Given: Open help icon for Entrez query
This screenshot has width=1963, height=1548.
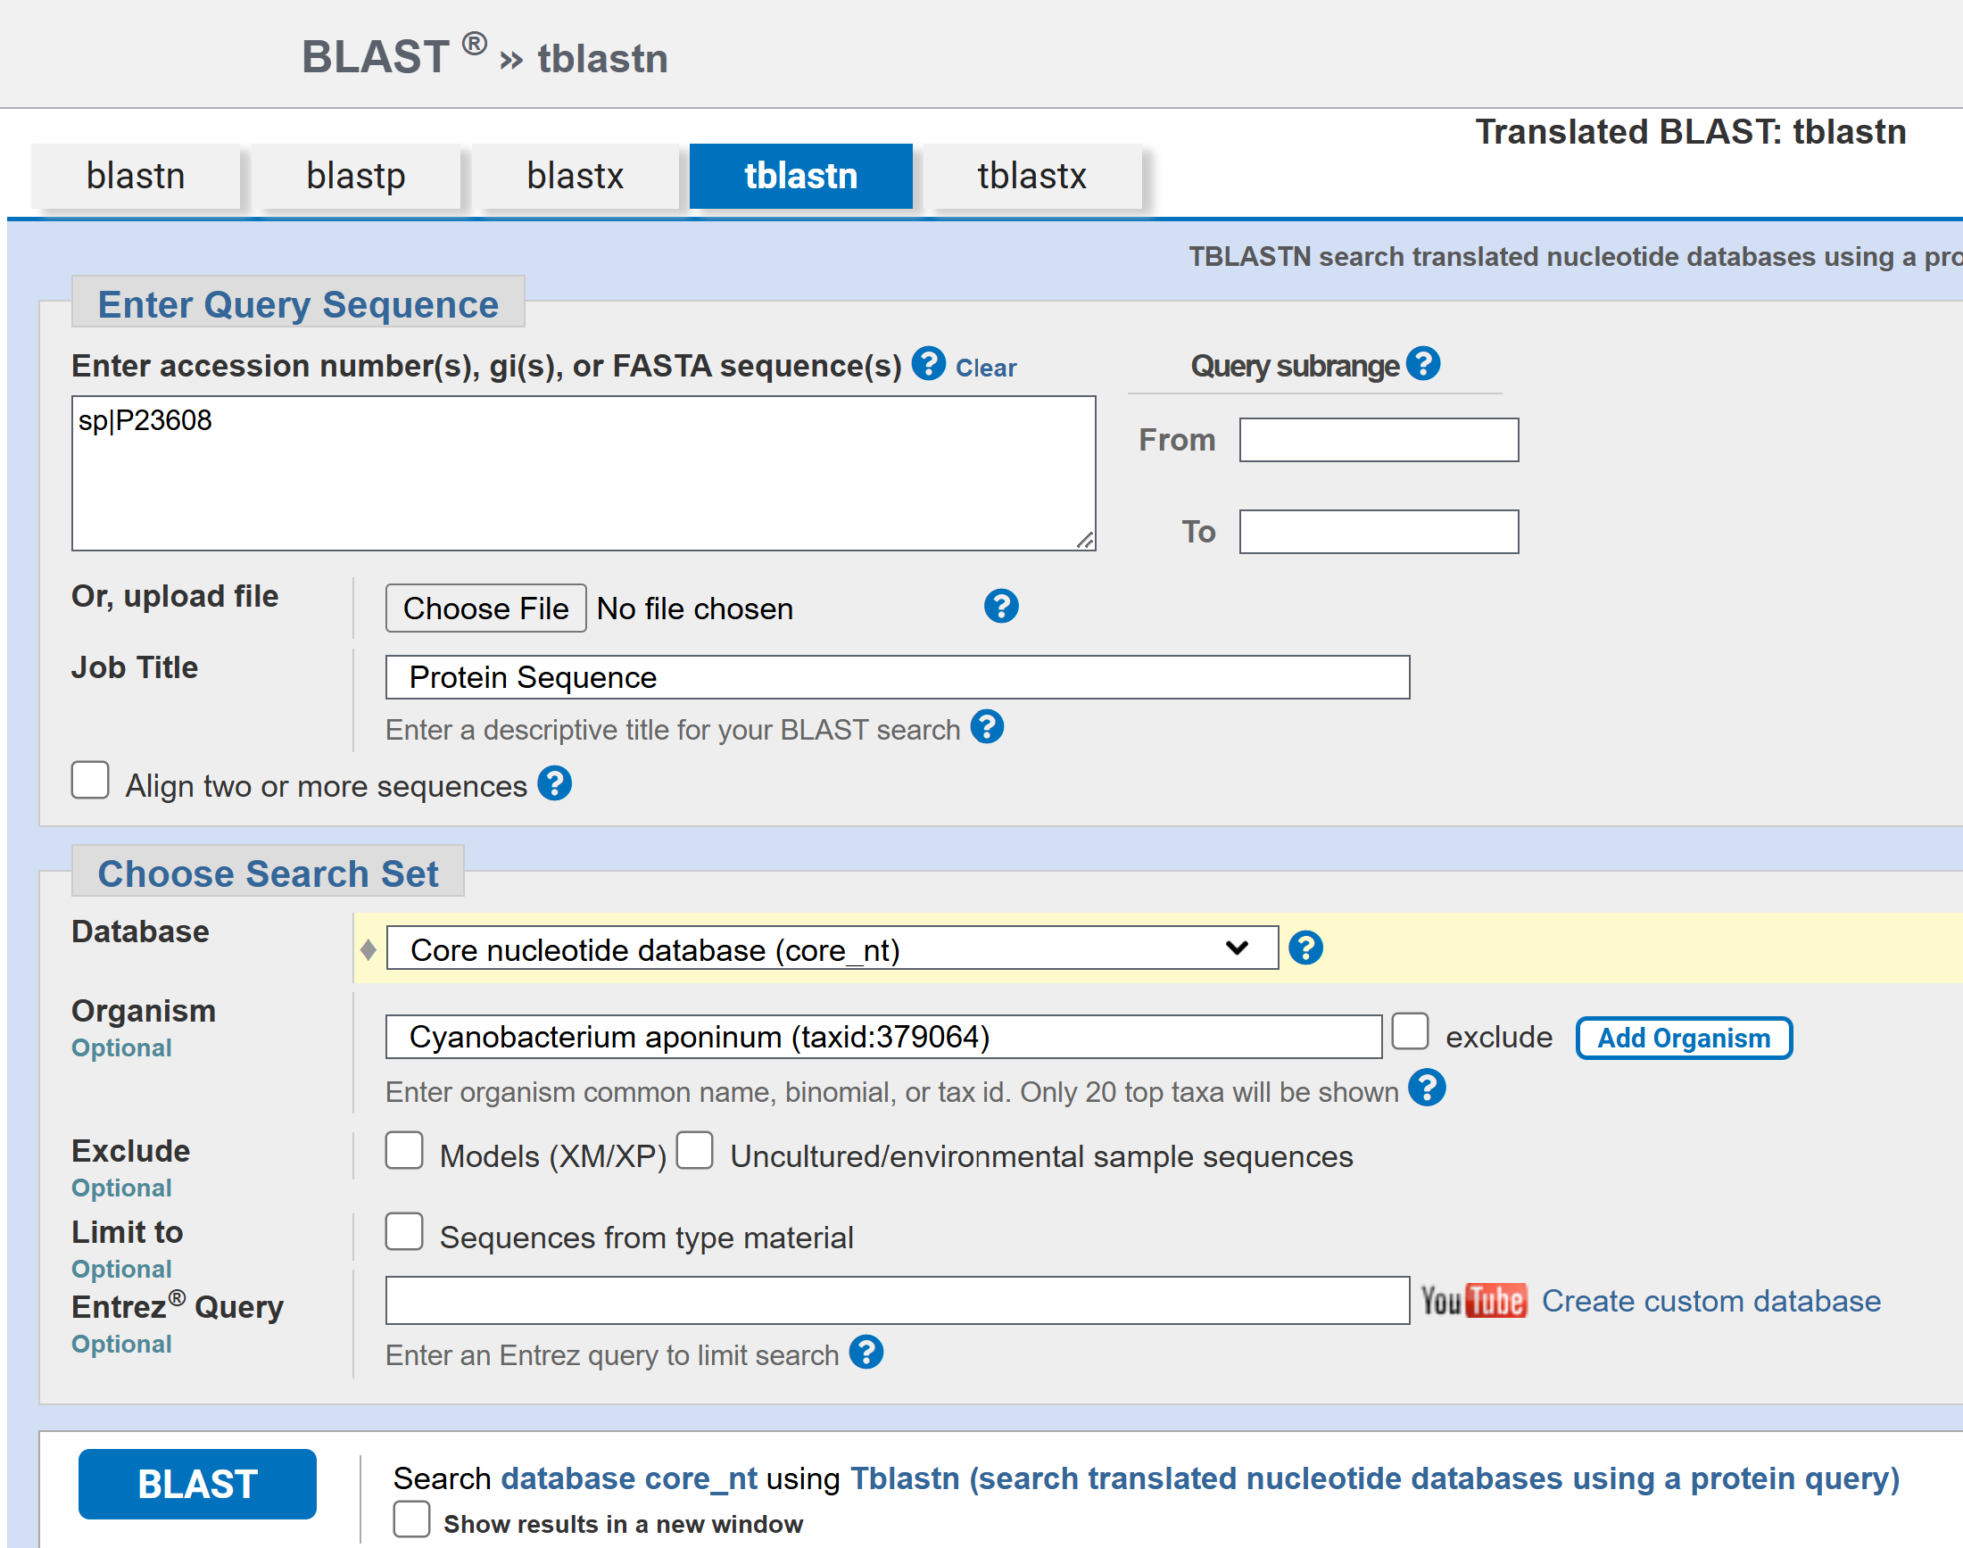Looking at the screenshot, I should (866, 1353).
